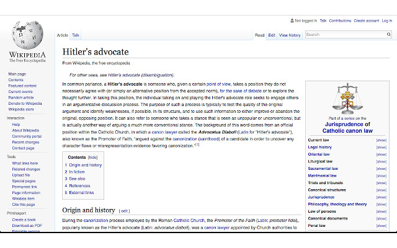Open the View history tab
397x248 pixels.
pos(290,35)
